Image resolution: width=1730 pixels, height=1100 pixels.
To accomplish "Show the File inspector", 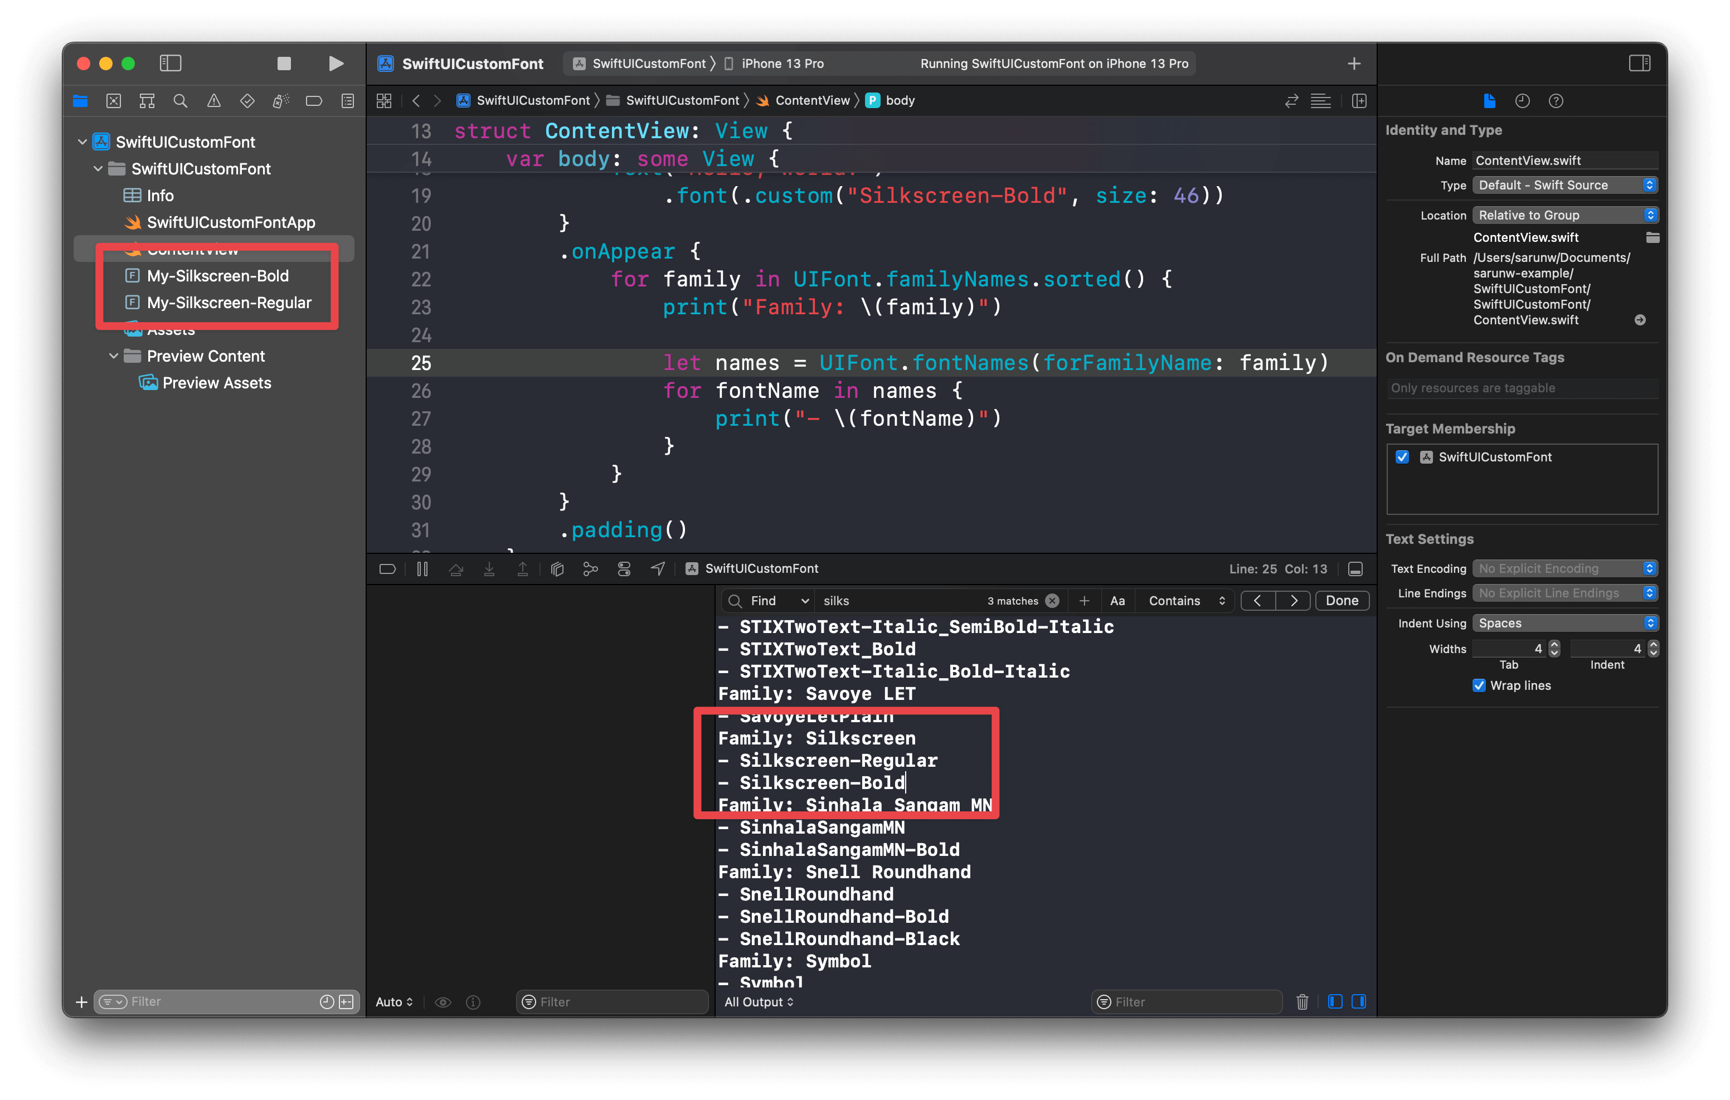I will pyautogui.click(x=1489, y=101).
